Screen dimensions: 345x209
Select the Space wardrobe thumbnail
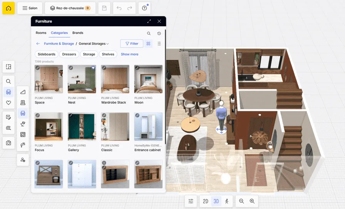(x=49, y=79)
